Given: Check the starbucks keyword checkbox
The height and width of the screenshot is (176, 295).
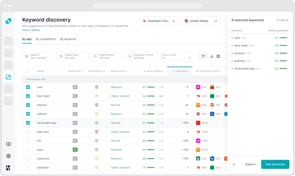Looking at the screenshot, I should [x=28, y=158].
